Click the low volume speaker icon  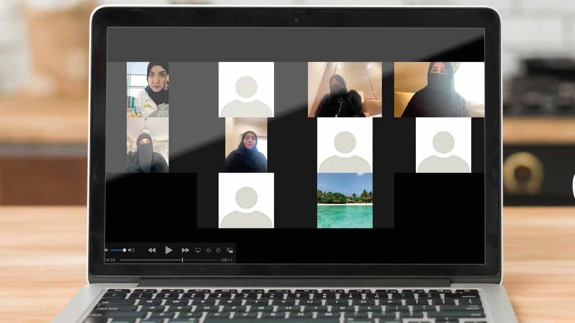(x=107, y=250)
